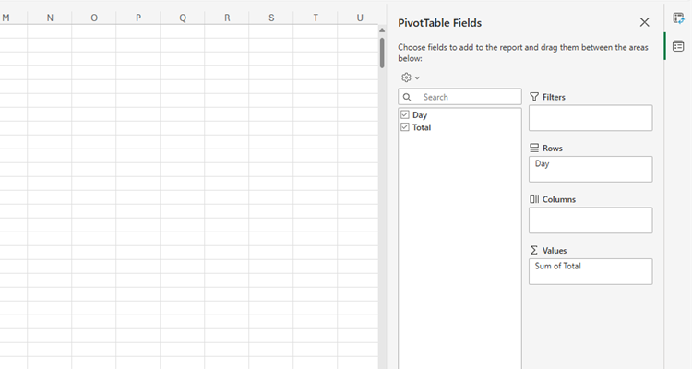
Task: Click the Values sigma icon
Action: pos(534,250)
